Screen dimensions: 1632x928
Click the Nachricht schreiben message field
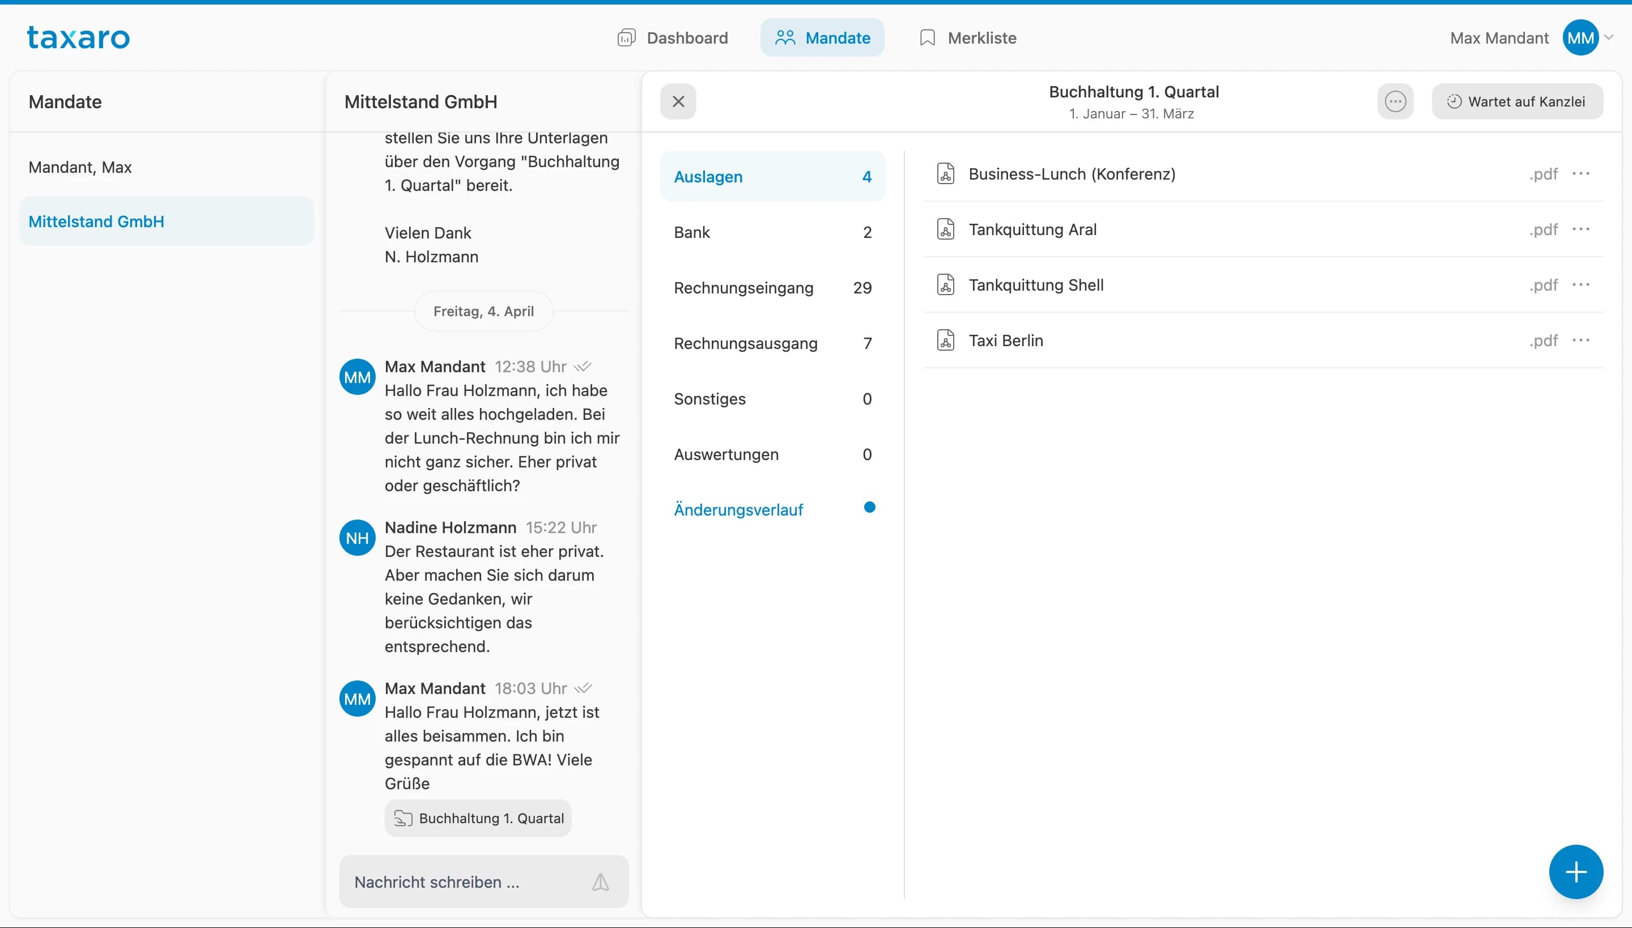point(484,882)
